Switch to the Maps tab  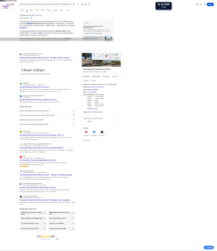tap(31, 10)
